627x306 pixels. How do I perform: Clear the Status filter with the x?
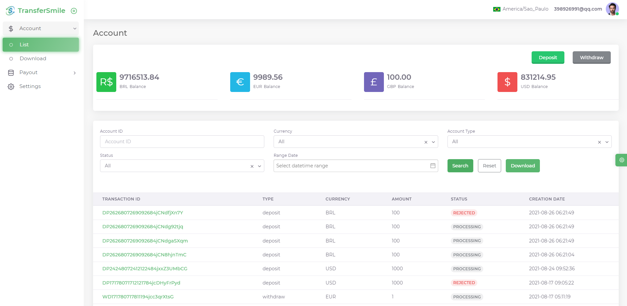click(x=252, y=166)
